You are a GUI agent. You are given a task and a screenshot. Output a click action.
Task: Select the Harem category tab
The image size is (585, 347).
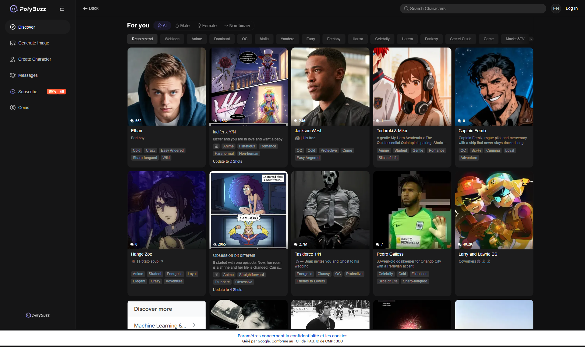tap(407, 39)
